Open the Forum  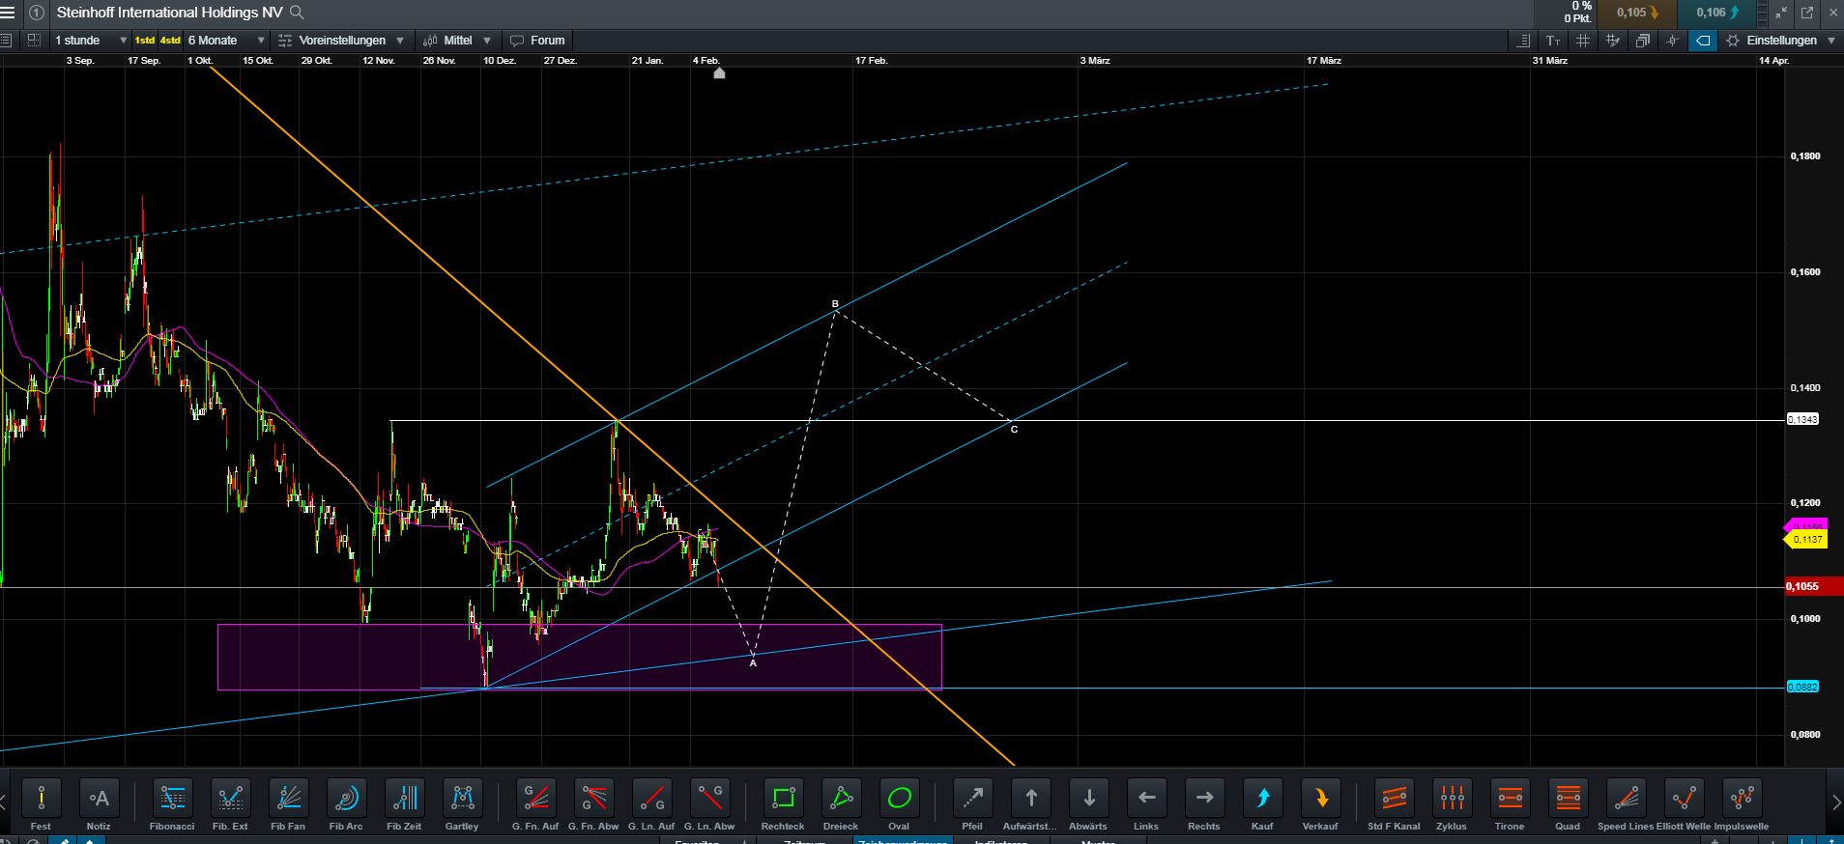point(537,41)
